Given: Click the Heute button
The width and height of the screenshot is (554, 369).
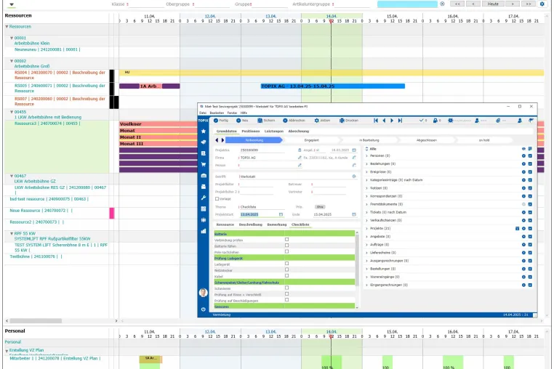Looking at the screenshot, I should point(493,4).
